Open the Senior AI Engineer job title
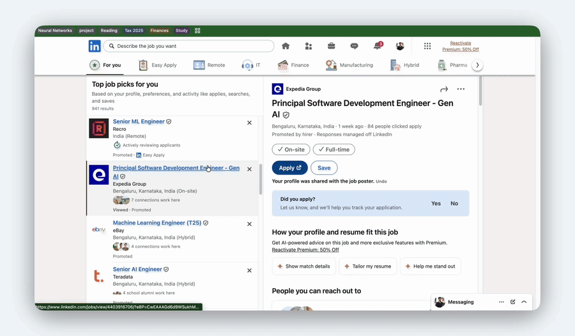The width and height of the screenshot is (575, 336). [137, 269]
